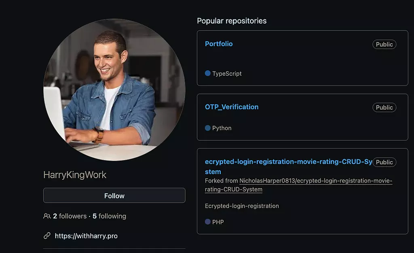The width and height of the screenshot is (414, 253).
Task: Click the Python language color dot
Action: coord(208,128)
